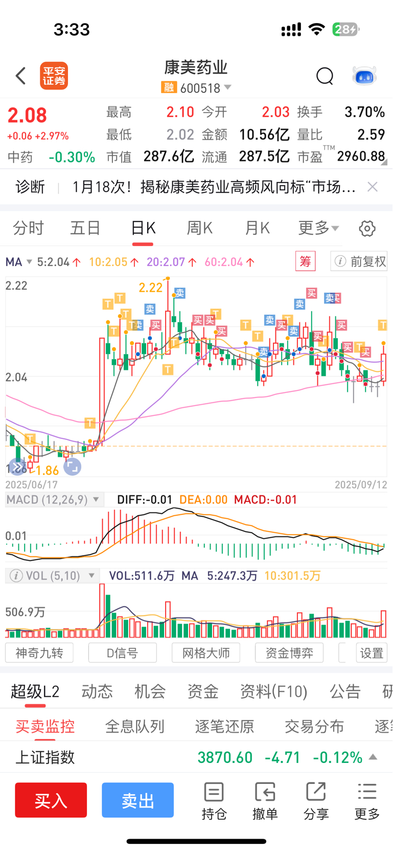Tap 康美药业 stock title
The image size is (393, 852).
[x=196, y=67]
